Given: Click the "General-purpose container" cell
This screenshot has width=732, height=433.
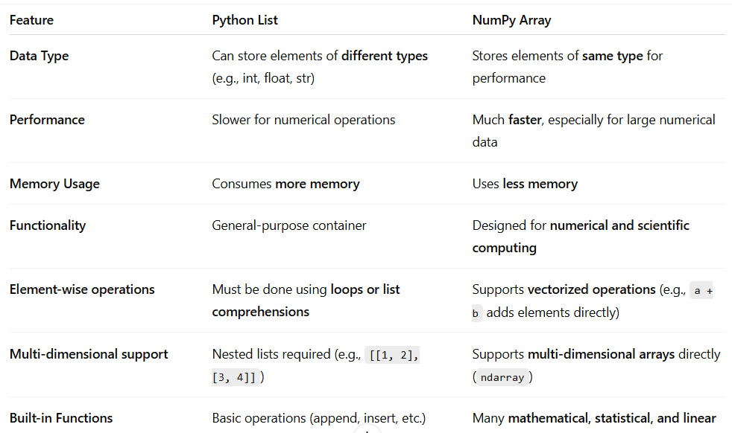Looking at the screenshot, I should 289,225.
